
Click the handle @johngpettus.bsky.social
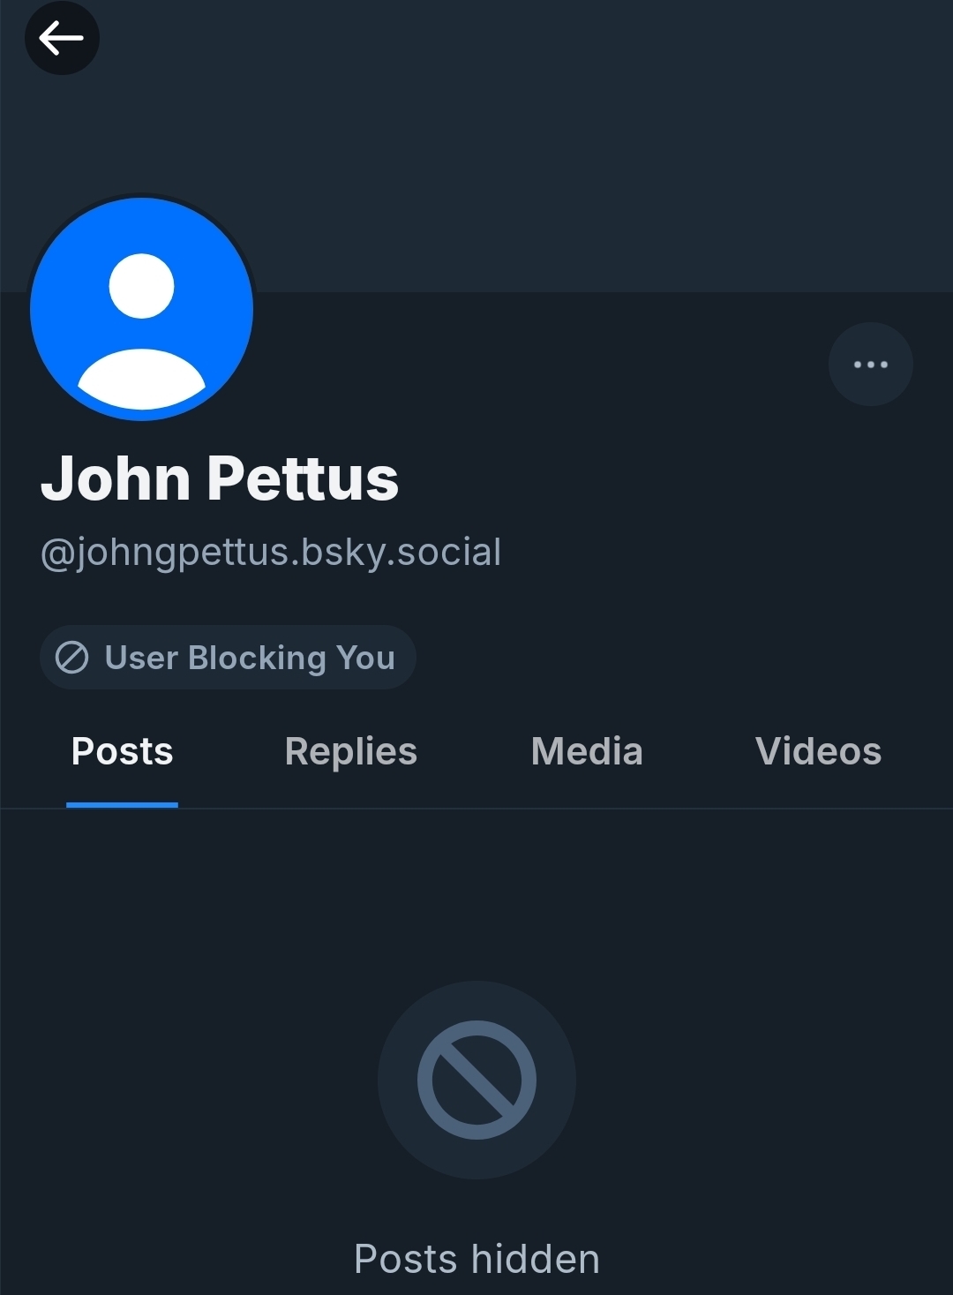click(x=271, y=553)
